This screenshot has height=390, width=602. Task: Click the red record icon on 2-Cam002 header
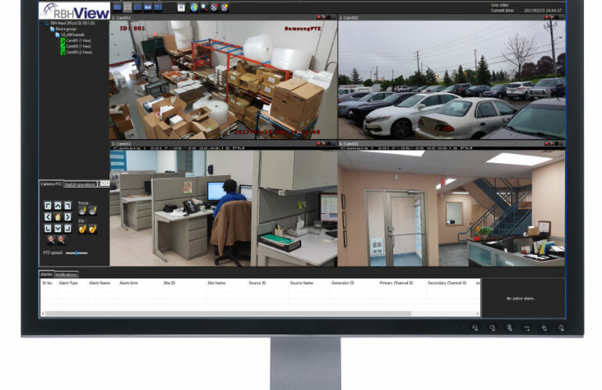[546, 17]
